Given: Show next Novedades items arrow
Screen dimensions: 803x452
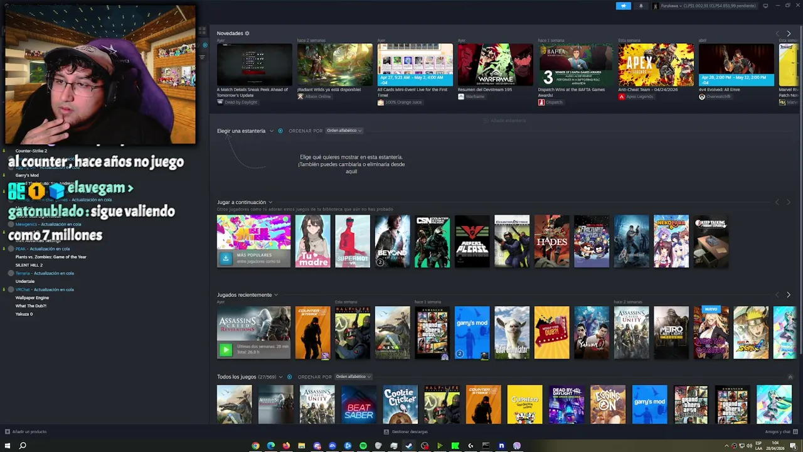Looking at the screenshot, I should pos(789,33).
